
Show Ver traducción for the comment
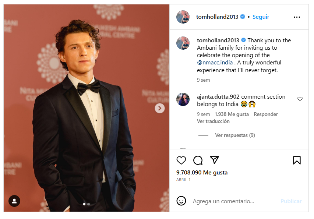coord(213,121)
